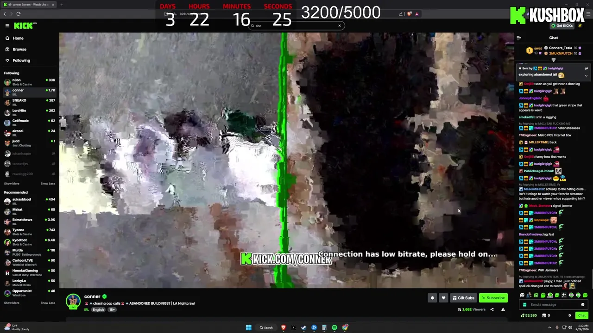Expand the pinned message chevron

[x=586, y=75]
